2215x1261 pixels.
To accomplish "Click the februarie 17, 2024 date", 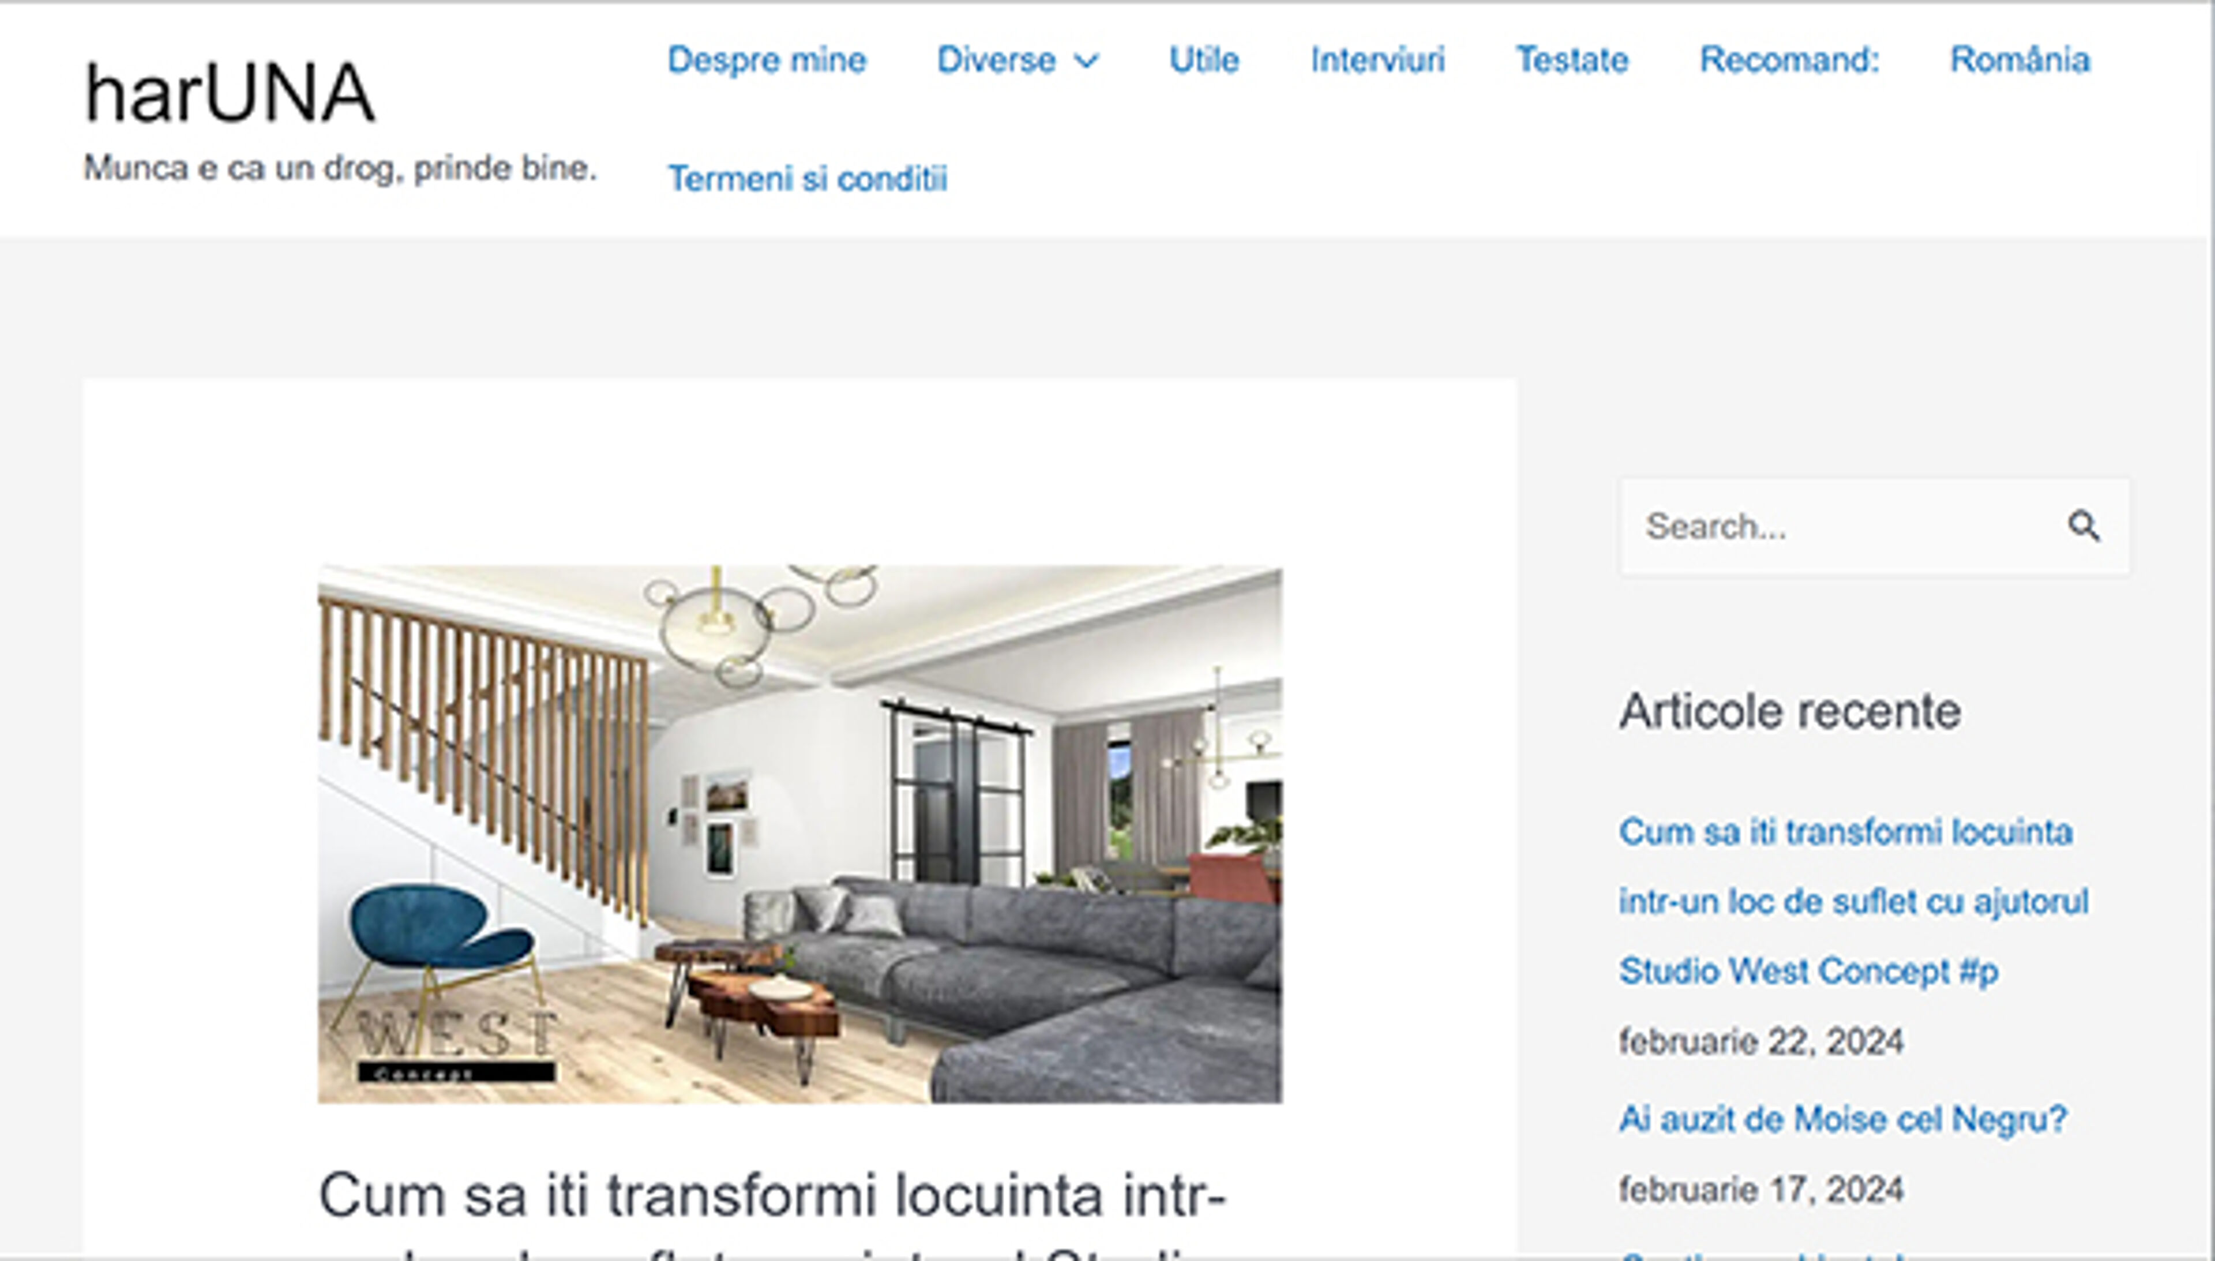I will [x=1761, y=1190].
